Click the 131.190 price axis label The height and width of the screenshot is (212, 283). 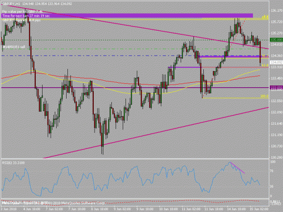point(276,135)
